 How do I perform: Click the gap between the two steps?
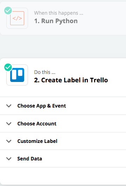[63, 47]
